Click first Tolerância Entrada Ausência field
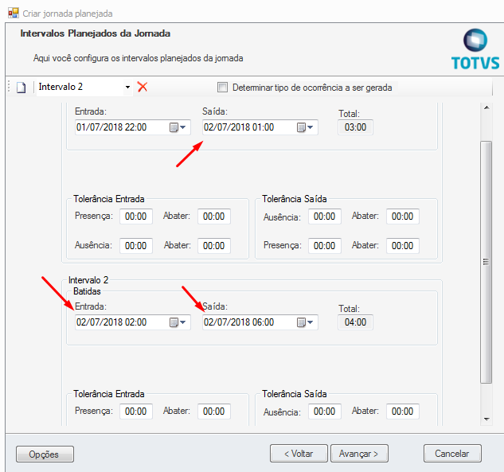The image size is (504, 472). click(x=136, y=246)
